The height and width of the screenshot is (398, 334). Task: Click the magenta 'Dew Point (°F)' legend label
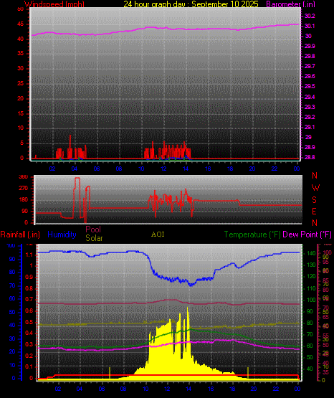coord(307,234)
